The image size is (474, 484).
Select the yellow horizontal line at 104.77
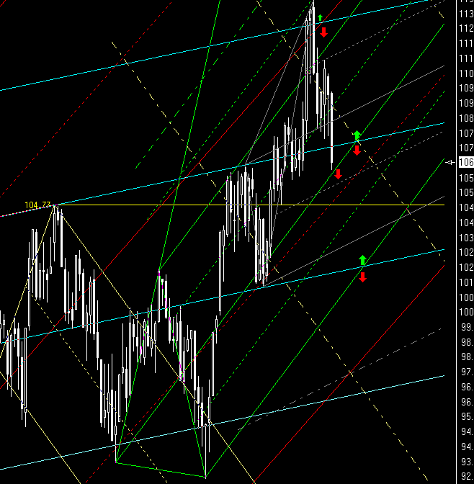click(x=250, y=205)
